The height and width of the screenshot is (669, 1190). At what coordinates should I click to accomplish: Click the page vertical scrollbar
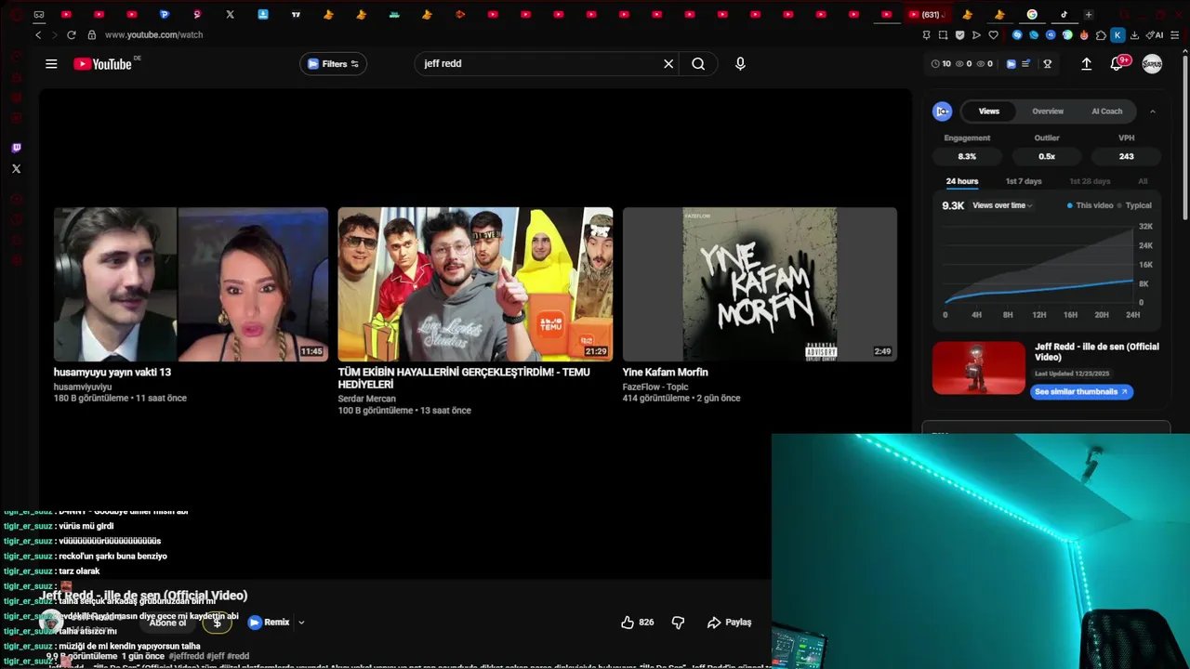tap(1184, 139)
